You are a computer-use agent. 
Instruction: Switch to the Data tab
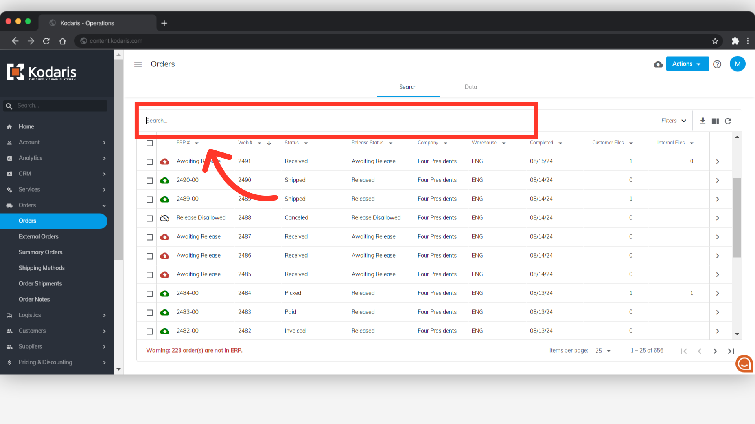470,87
